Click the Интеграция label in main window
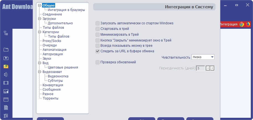This screenshot has width=253, height=120. click(x=229, y=24)
